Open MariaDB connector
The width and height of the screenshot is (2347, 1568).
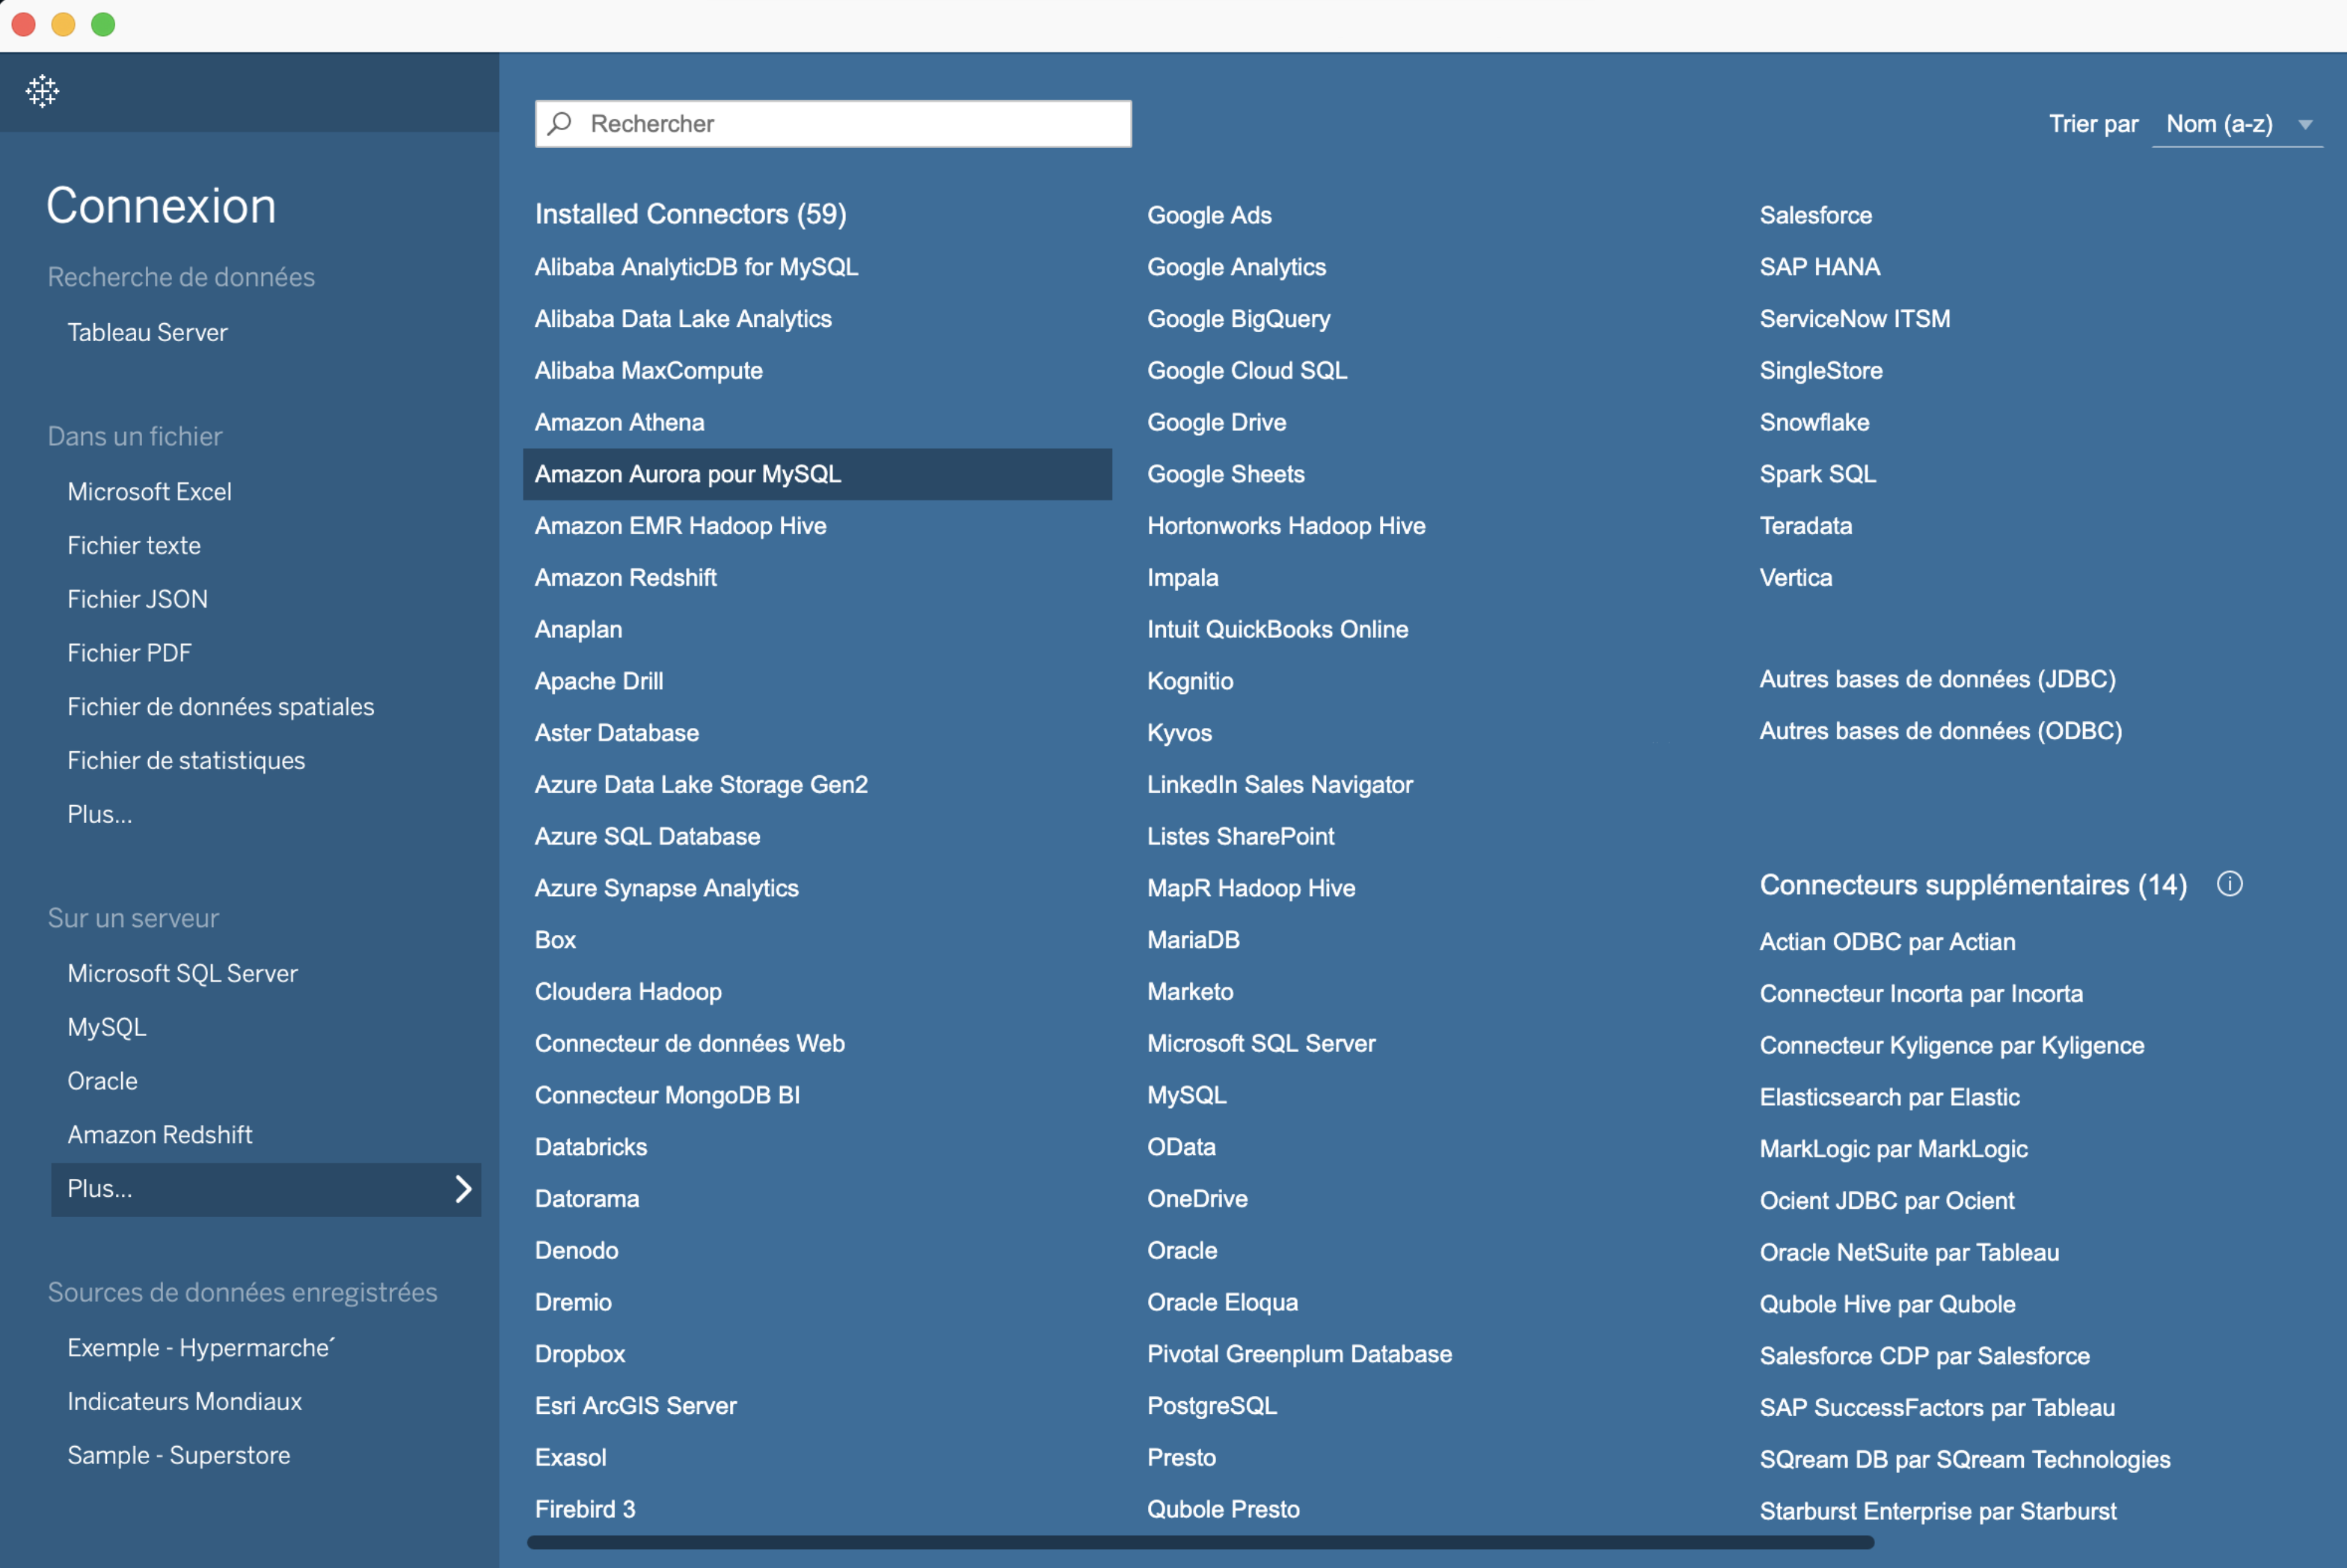(1194, 940)
